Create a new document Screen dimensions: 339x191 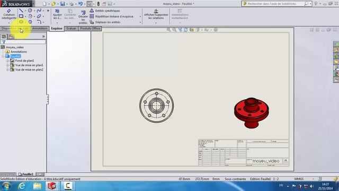click(44, 4)
